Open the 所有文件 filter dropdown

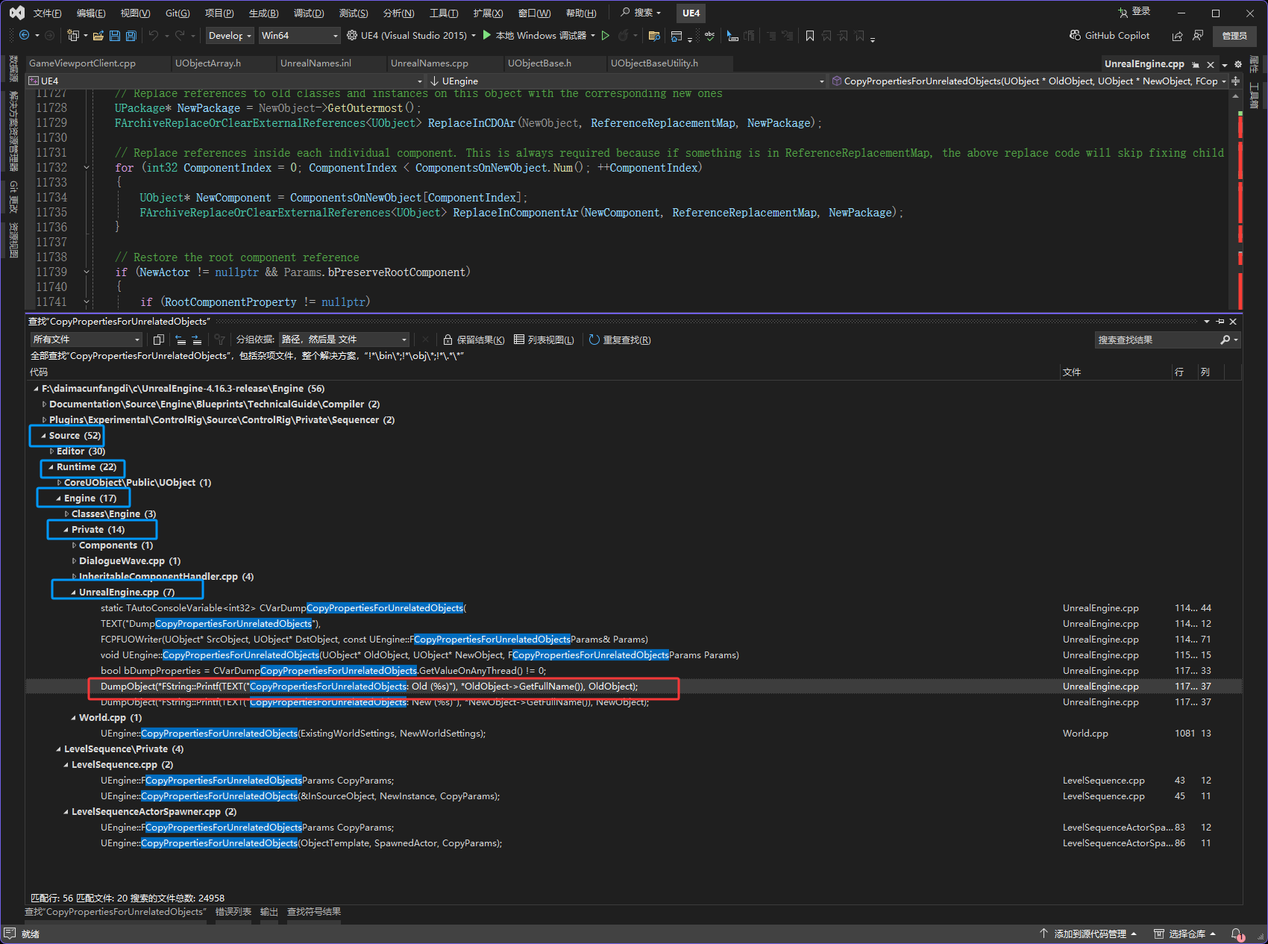87,340
